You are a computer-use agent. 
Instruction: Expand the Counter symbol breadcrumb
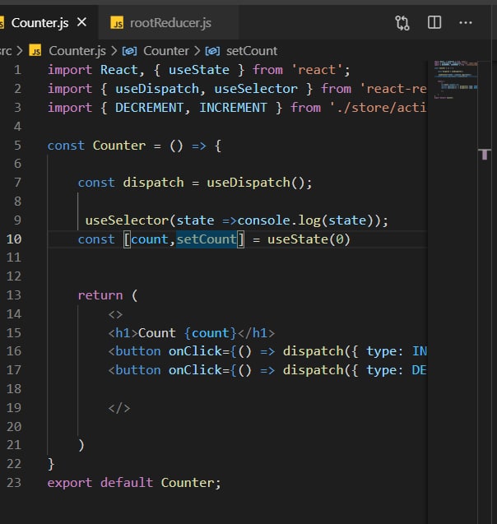point(165,51)
